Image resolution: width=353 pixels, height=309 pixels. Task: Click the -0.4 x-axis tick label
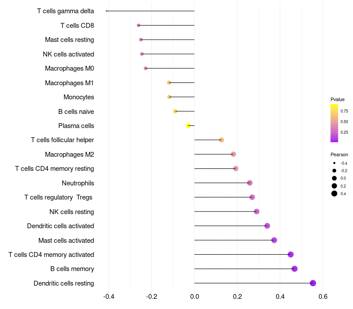click(x=109, y=296)
